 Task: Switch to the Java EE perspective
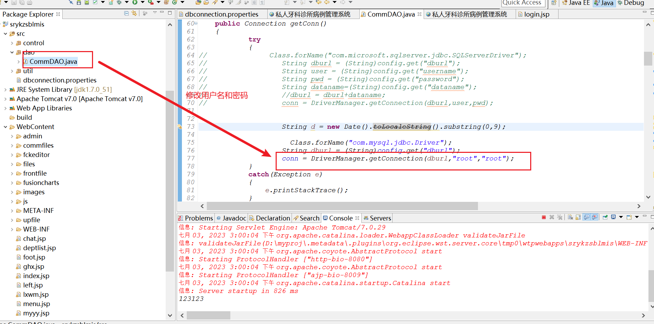pyautogui.click(x=576, y=3)
